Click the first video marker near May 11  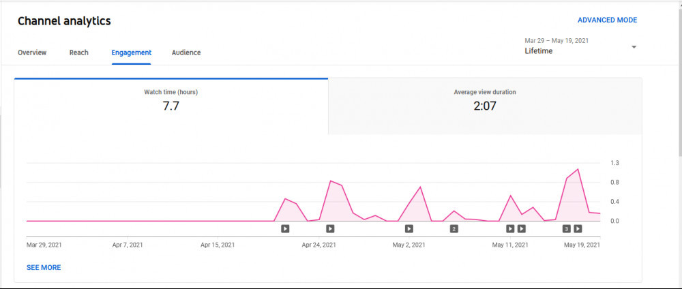(510, 228)
